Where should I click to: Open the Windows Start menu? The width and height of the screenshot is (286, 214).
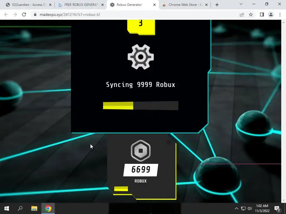pyautogui.click(x=7, y=208)
